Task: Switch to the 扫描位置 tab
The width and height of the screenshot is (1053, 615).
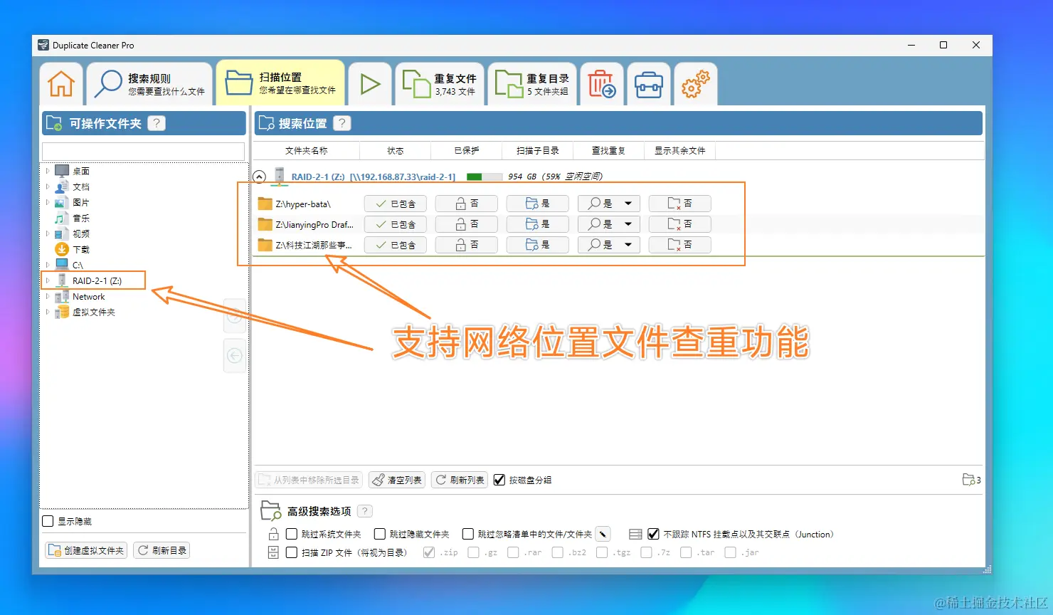Action: point(280,83)
